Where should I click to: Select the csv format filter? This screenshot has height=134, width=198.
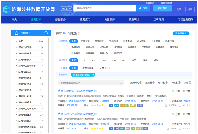click(114, 60)
